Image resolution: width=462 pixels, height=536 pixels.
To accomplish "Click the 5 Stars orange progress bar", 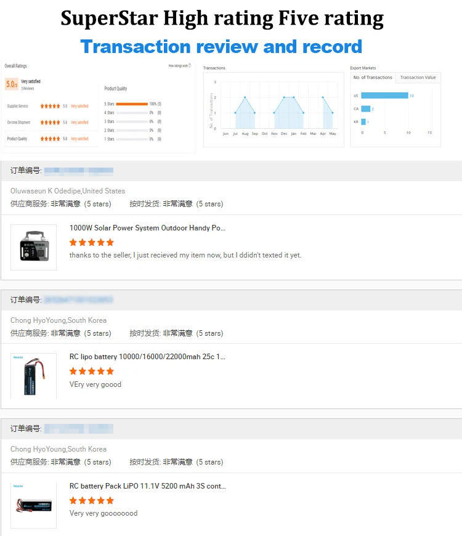I will click(x=132, y=104).
